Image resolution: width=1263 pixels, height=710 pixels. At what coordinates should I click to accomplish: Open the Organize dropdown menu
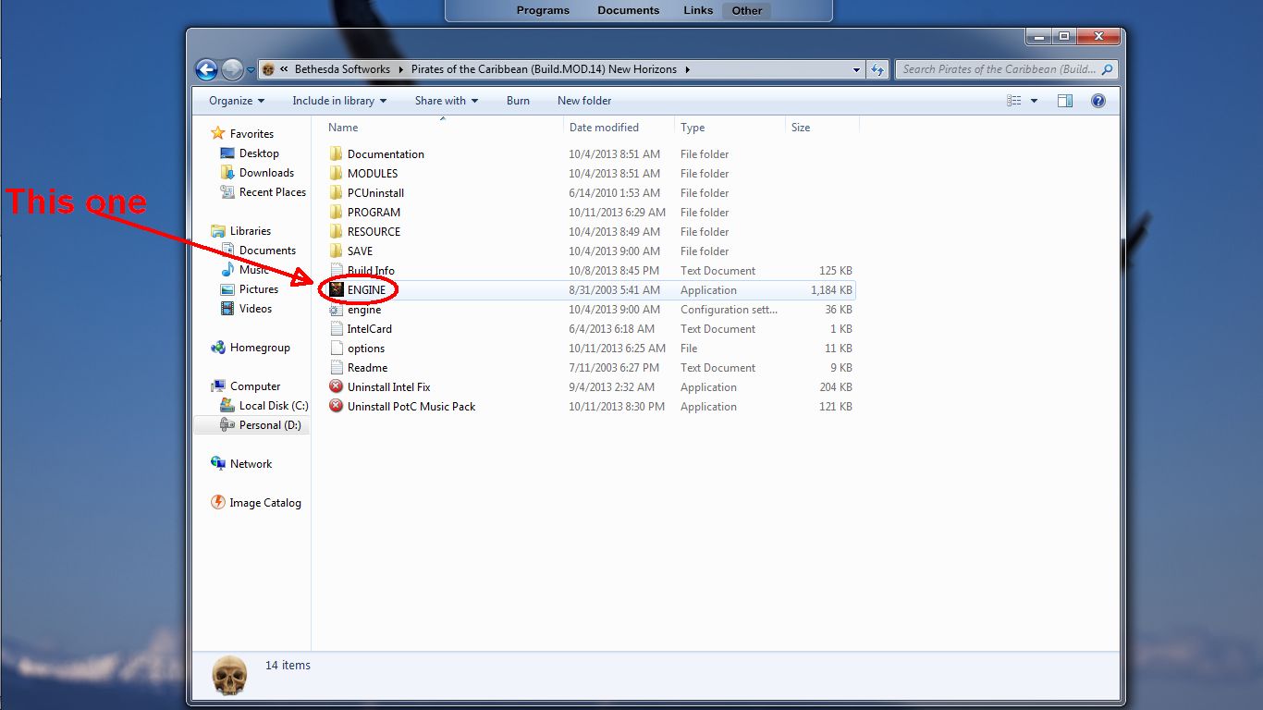coord(237,101)
